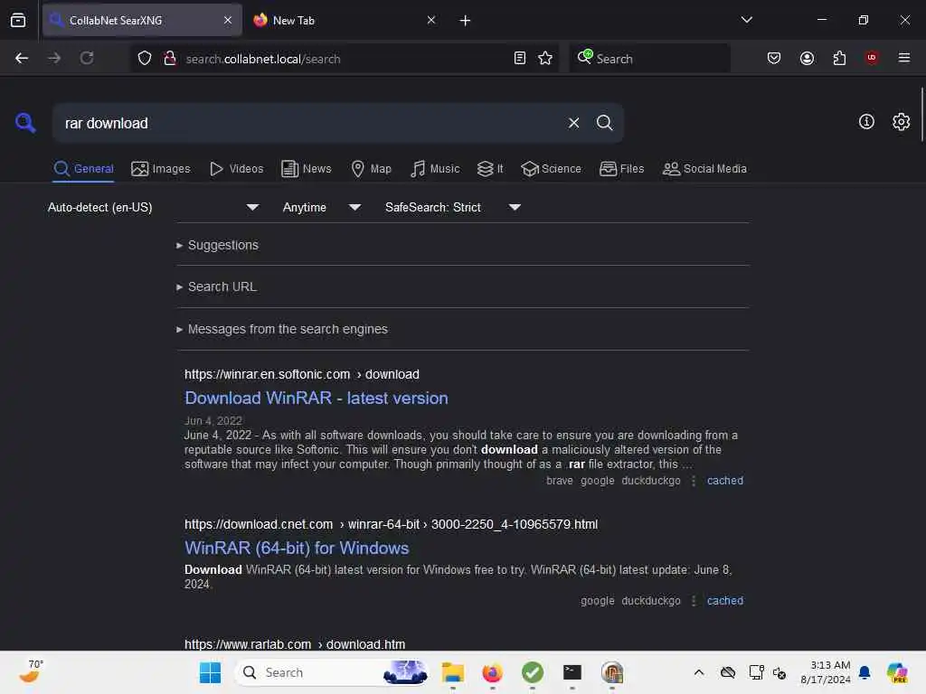Open Firefox account icon
Image resolution: width=926 pixels, height=694 pixels.
point(807,58)
